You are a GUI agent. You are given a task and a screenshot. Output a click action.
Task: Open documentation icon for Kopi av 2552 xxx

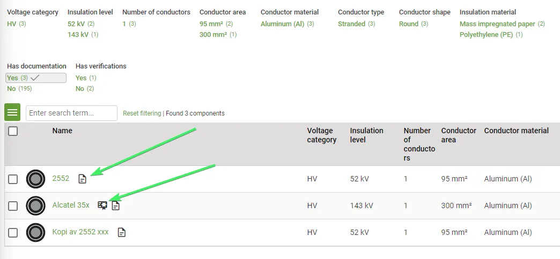(122, 232)
